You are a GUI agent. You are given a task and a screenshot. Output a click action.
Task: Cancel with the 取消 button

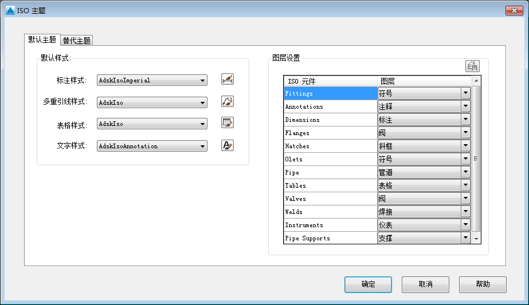[x=425, y=284]
